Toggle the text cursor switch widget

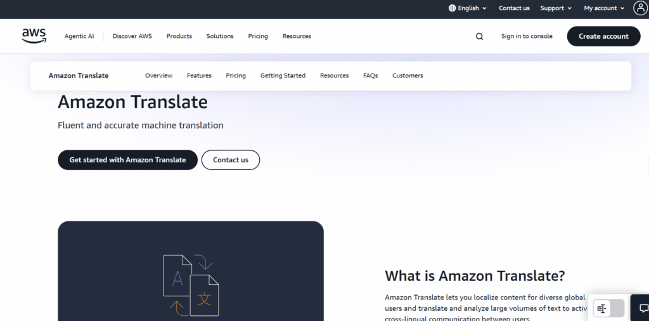tap(608, 308)
